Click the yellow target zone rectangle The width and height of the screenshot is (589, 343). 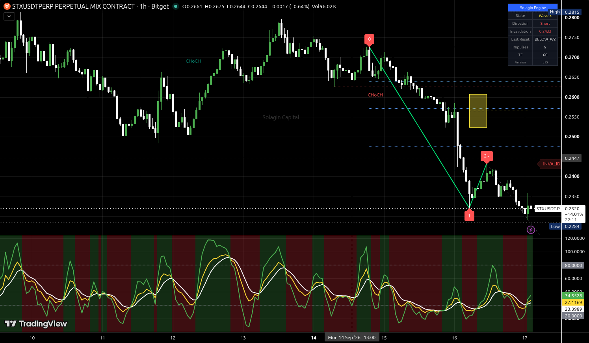coord(478,111)
